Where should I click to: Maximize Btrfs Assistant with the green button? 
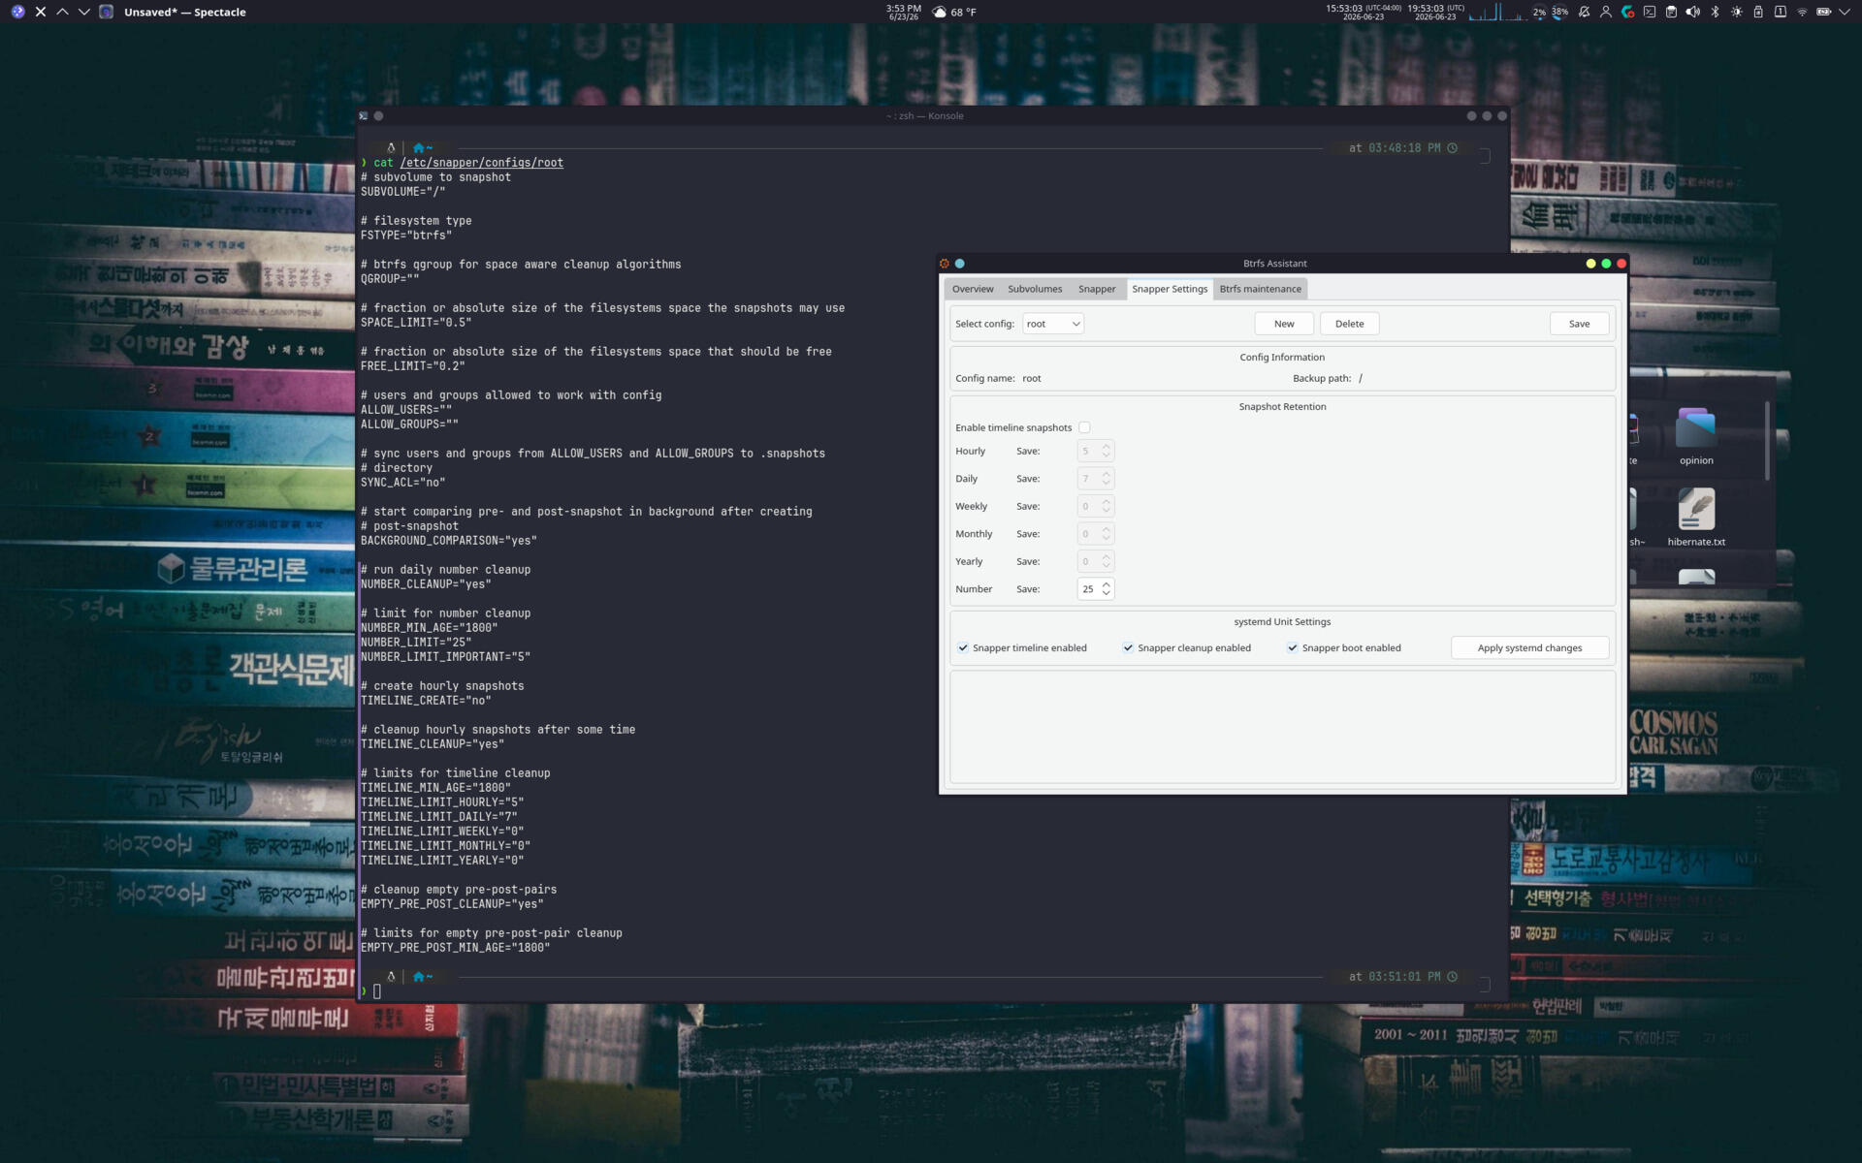pos(1606,264)
